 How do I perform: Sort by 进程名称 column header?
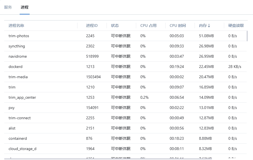pyautogui.click(x=16, y=26)
